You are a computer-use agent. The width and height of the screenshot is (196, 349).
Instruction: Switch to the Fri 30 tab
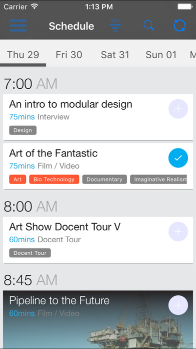(x=69, y=55)
